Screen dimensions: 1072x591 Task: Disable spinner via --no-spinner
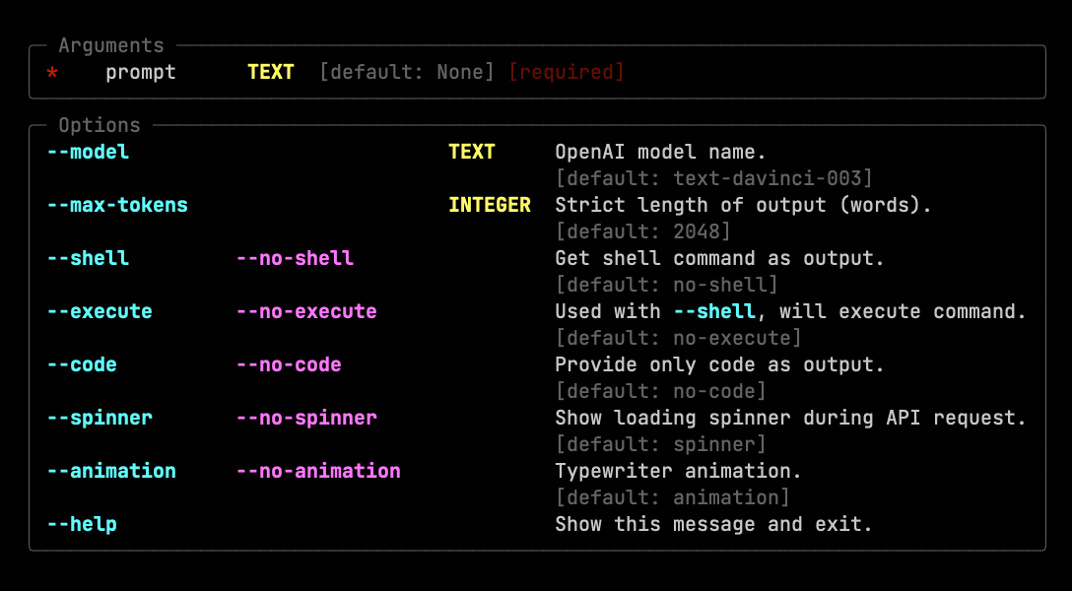304,418
